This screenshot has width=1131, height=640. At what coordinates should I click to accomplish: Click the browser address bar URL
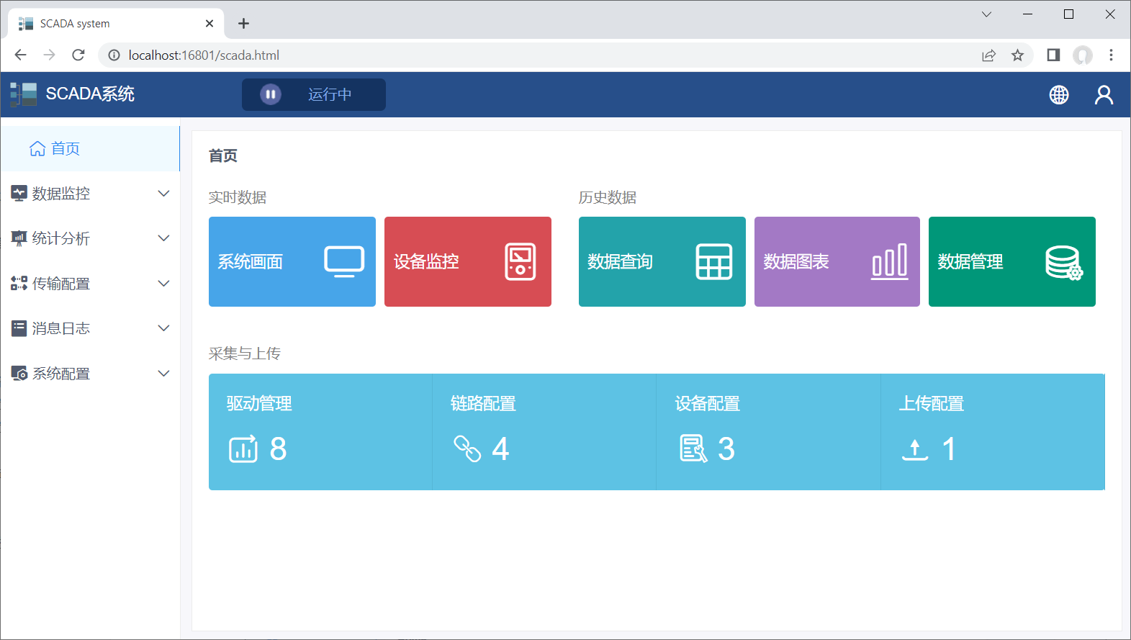pyautogui.click(x=204, y=55)
